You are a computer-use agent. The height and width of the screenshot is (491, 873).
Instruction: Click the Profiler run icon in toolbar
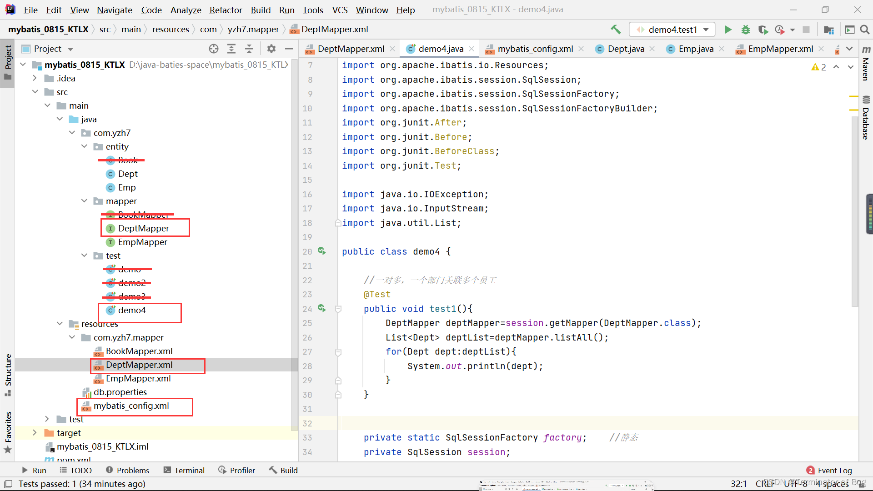click(780, 30)
